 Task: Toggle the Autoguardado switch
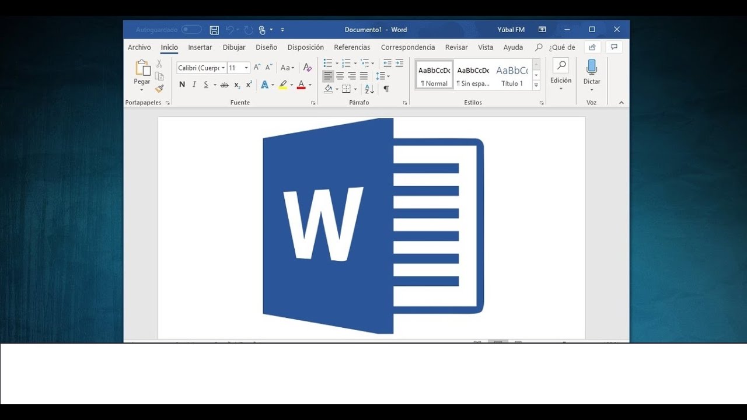coord(191,30)
